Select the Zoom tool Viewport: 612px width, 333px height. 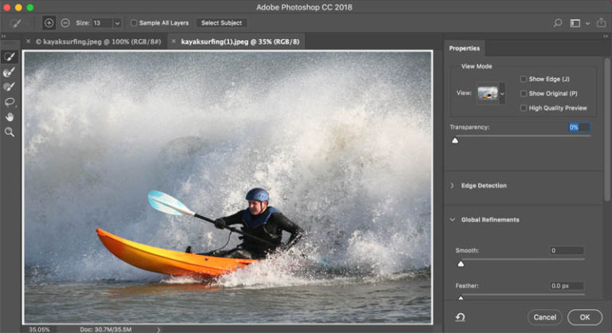click(x=10, y=131)
